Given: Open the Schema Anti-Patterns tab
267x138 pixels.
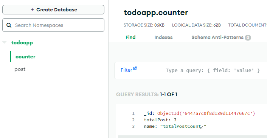Looking at the screenshot, I should coord(221,38).
